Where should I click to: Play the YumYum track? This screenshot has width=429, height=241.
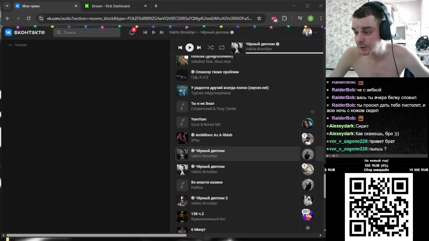199,119
